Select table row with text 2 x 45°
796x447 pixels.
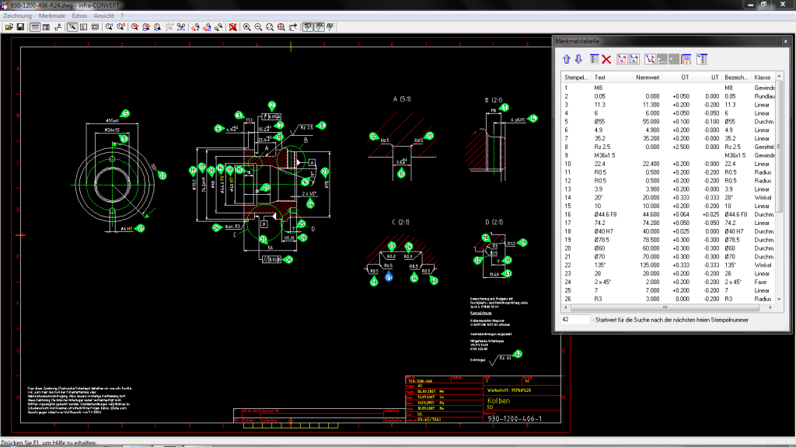(668, 282)
